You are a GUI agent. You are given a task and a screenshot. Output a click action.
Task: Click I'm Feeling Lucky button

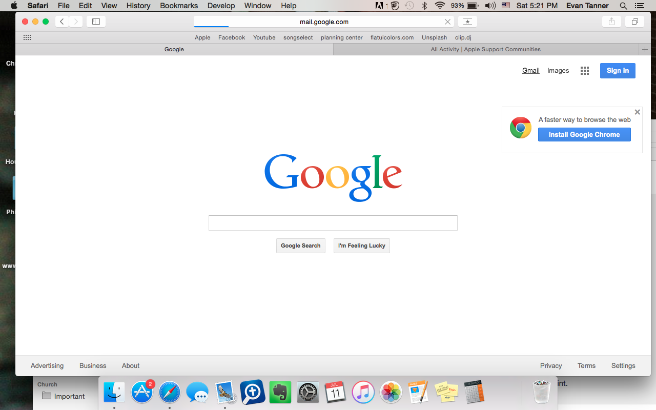tap(361, 245)
